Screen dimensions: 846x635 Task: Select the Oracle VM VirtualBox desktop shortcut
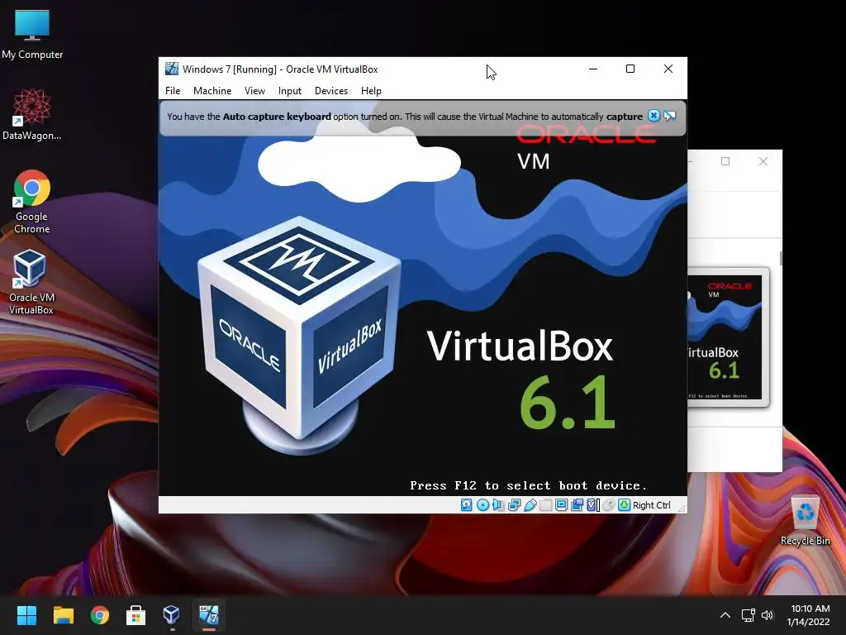(x=31, y=283)
